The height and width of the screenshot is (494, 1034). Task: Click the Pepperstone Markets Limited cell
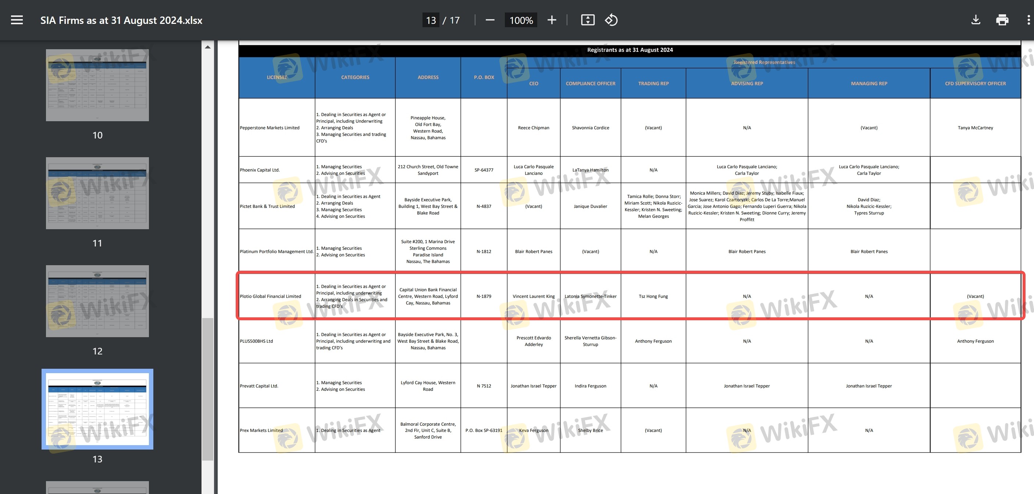[270, 128]
